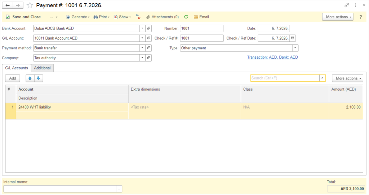Focus the Check / Ref # field
Image resolution: width=369 pixels, height=195 pixels.
[x=202, y=38]
